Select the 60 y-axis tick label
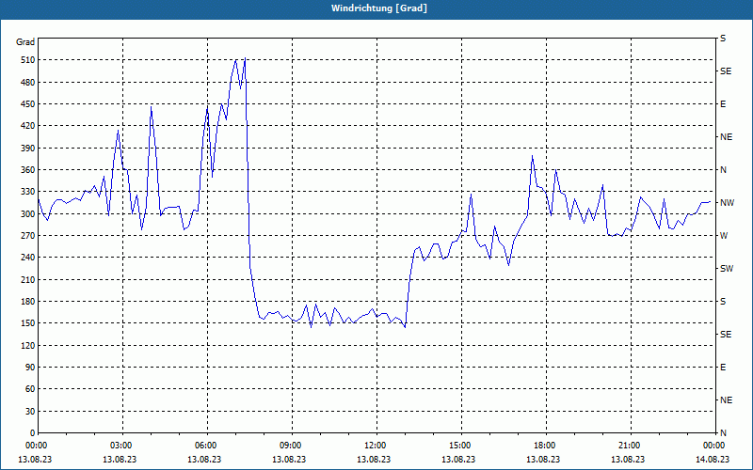753x470 pixels. [30, 389]
